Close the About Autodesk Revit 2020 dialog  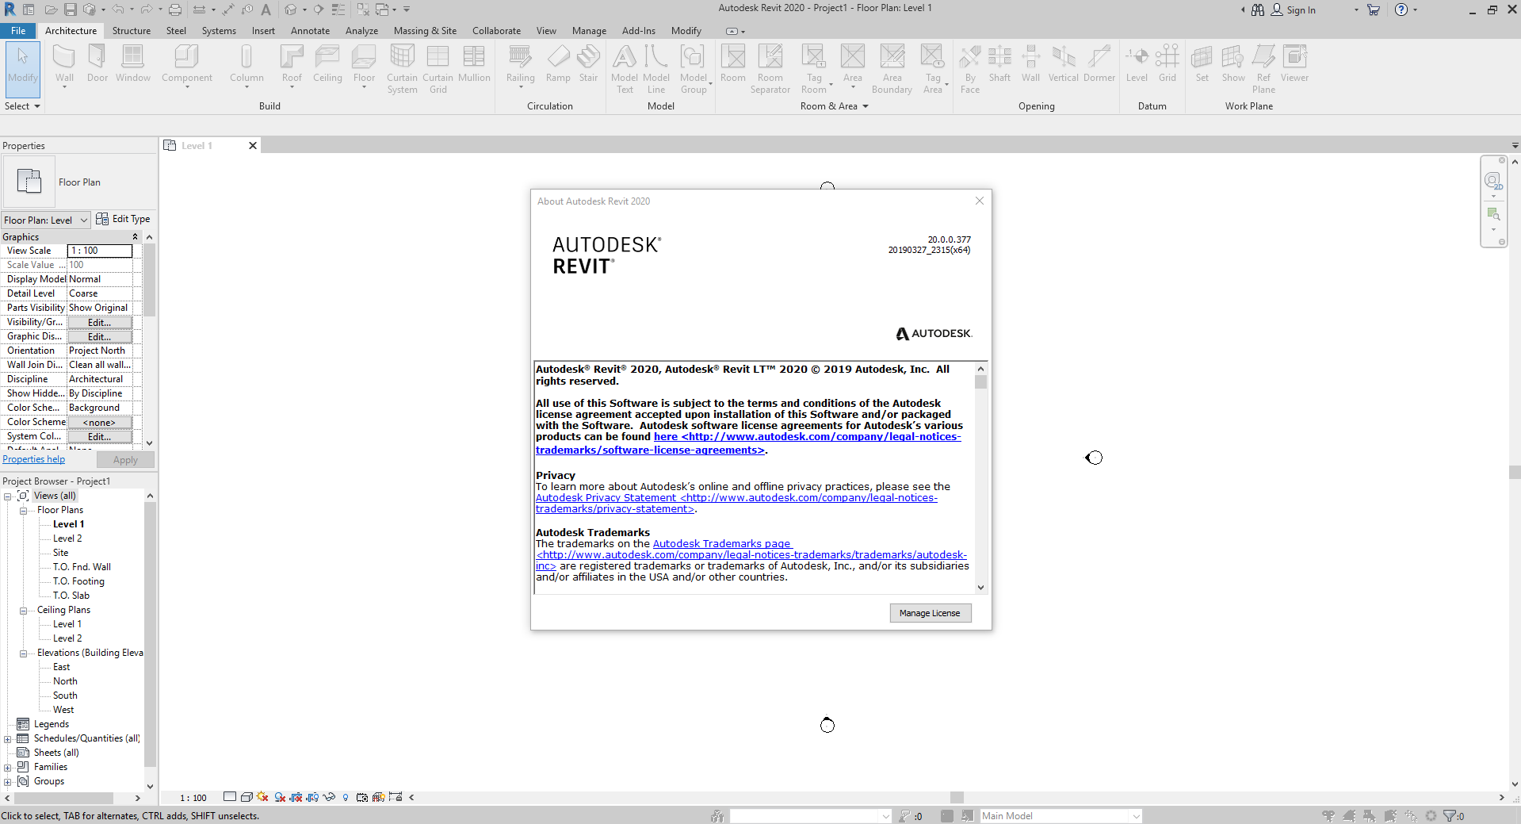coord(980,201)
